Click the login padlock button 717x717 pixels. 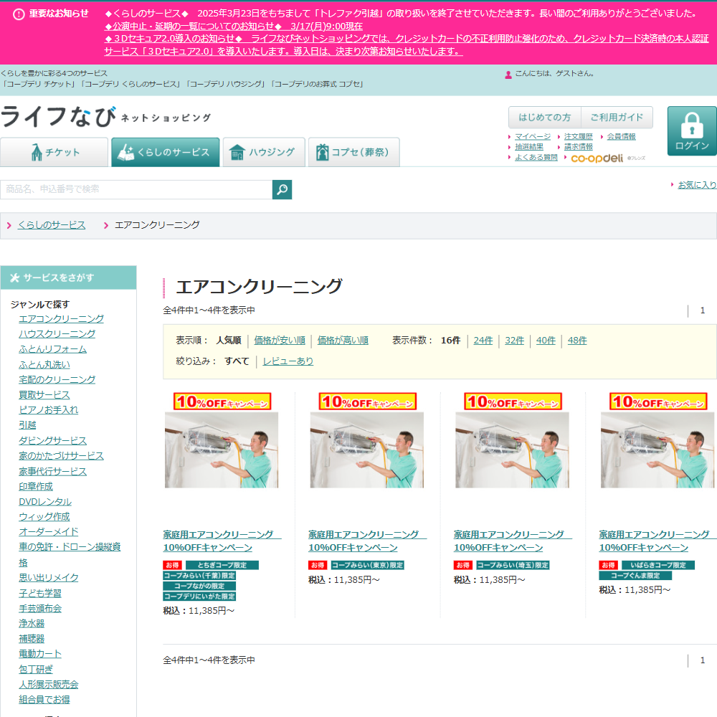point(691,131)
